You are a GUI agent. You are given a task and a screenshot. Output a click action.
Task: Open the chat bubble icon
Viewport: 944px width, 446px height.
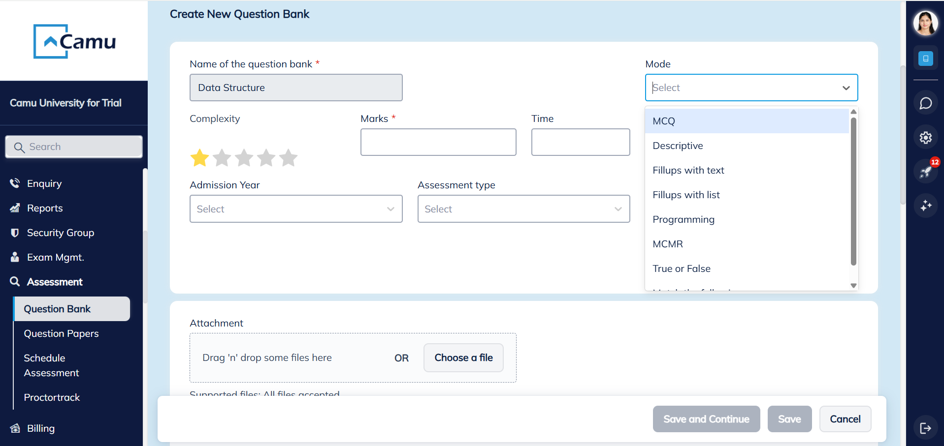(x=925, y=103)
